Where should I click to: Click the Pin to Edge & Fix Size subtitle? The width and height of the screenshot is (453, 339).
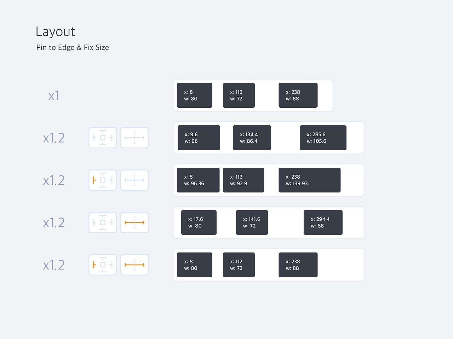coord(73,48)
